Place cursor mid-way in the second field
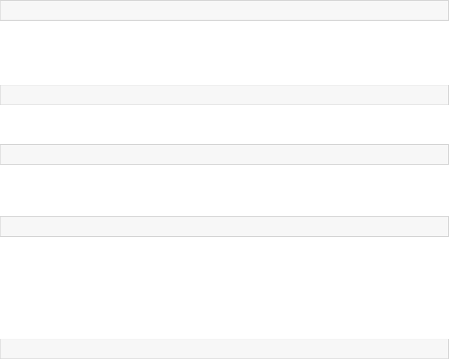Viewport: 449px width, 359px height. point(225,95)
